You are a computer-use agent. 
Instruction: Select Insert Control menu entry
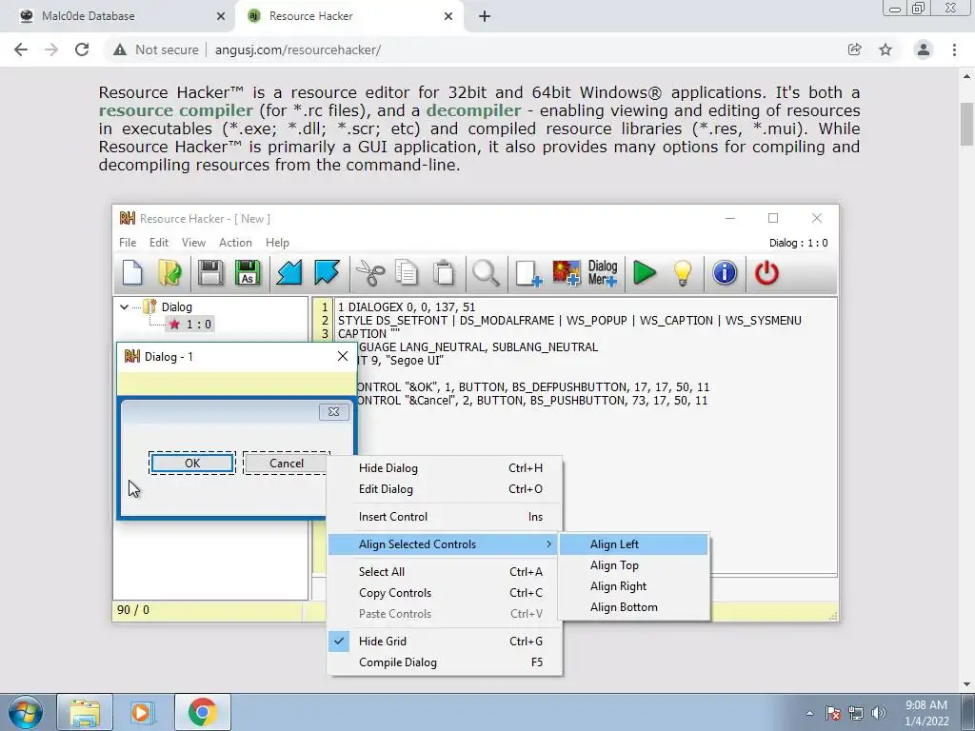click(445, 517)
